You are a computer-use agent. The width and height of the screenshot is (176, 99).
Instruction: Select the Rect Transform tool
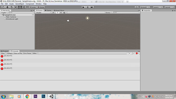pyautogui.click(x=20, y=7)
